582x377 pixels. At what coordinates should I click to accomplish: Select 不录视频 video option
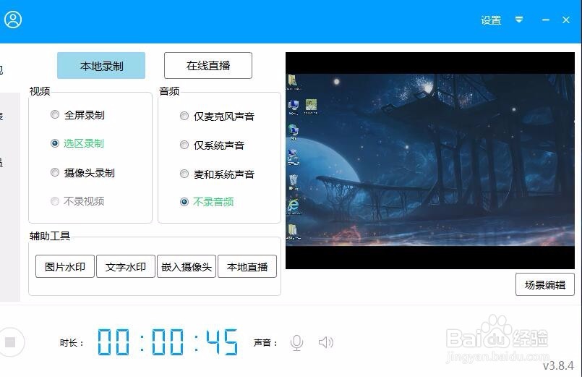click(77, 201)
